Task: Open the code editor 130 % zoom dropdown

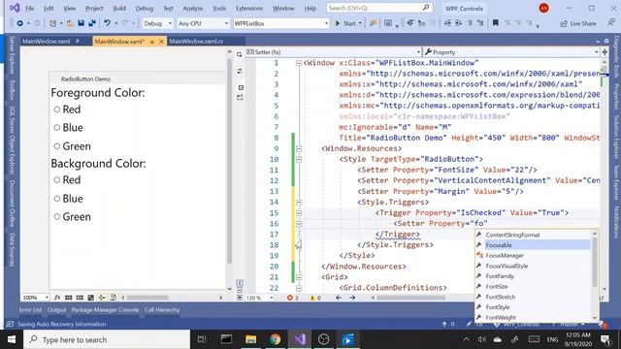Action: (x=259, y=298)
